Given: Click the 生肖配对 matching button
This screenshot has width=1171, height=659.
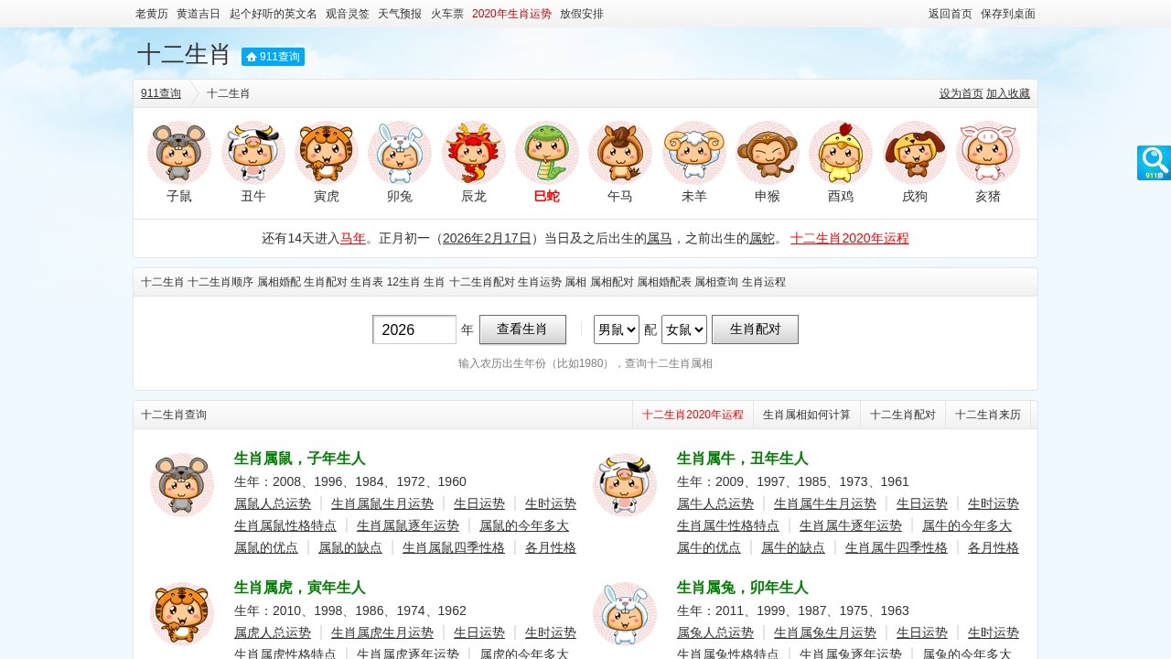Looking at the screenshot, I should (x=755, y=329).
